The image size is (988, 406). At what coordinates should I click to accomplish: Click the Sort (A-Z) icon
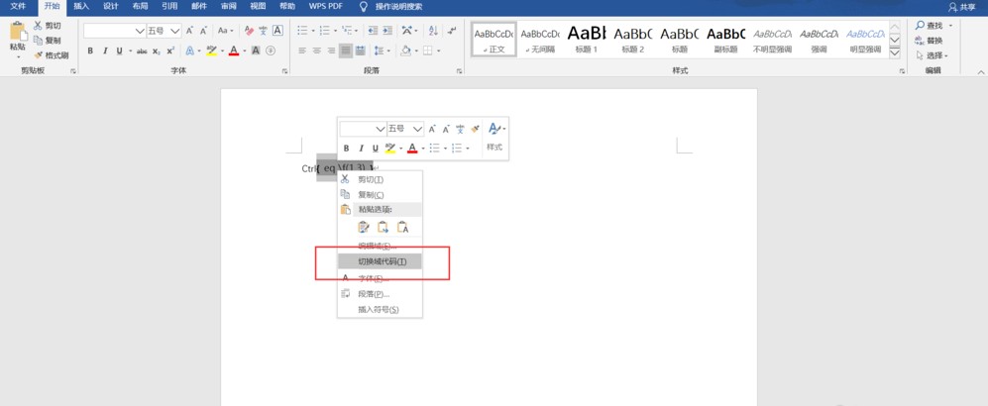(433, 31)
